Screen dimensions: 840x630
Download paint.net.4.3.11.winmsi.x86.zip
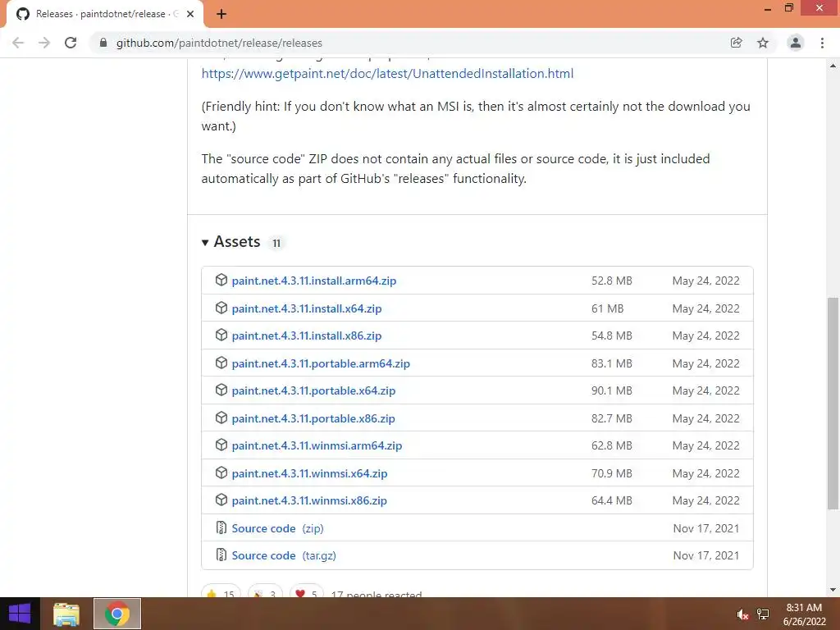point(309,501)
